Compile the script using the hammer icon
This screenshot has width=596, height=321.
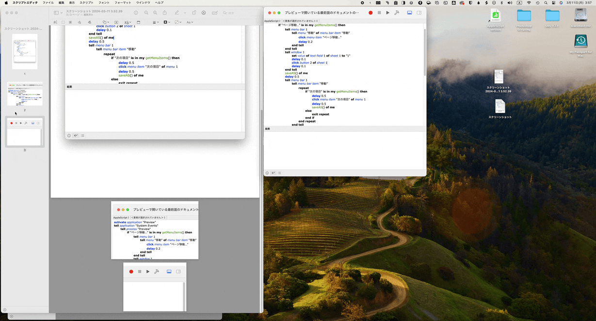point(397,13)
